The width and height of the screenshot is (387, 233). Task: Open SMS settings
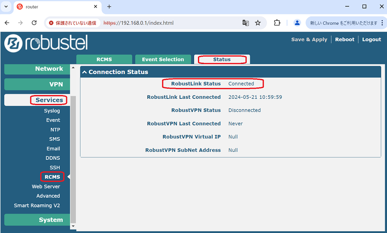click(55, 139)
